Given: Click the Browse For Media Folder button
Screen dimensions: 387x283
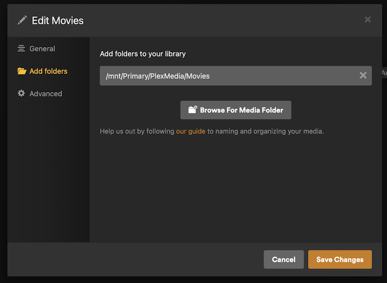Looking at the screenshot, I should point(236,110).
